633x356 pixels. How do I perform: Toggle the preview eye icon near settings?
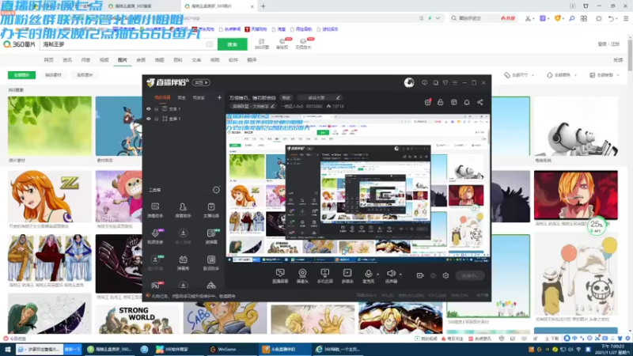pos(433,275)
